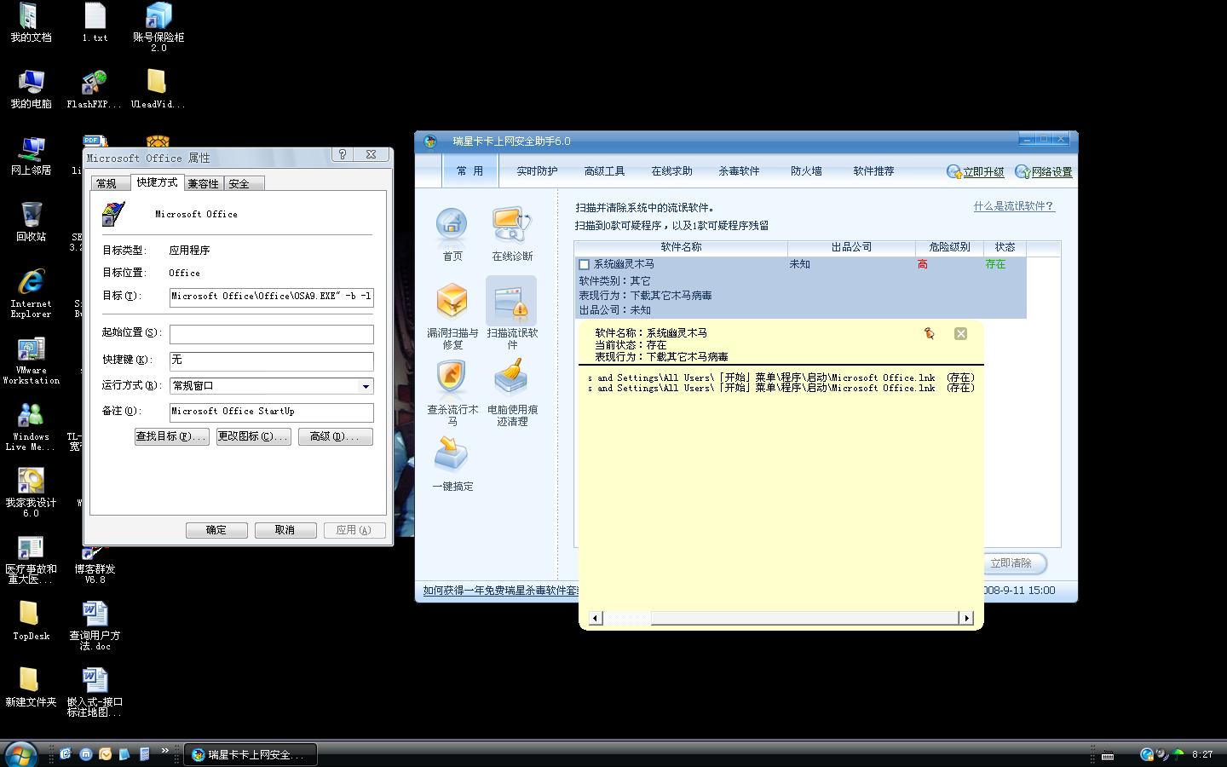Launch 漏洞扫描与修复 vulnerability scan
1227x767 pixels.
[452, 315]
